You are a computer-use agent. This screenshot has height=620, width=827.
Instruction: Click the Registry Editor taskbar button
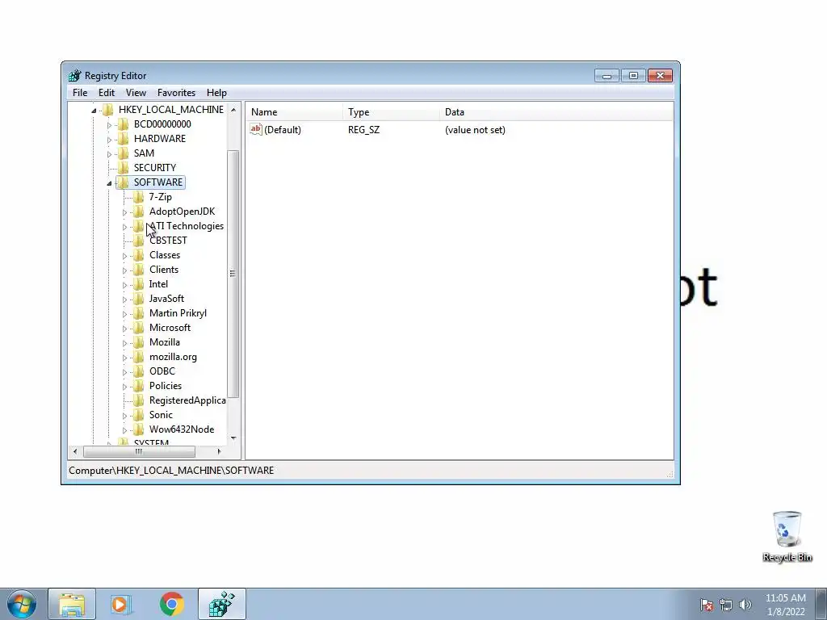[221, 604]
